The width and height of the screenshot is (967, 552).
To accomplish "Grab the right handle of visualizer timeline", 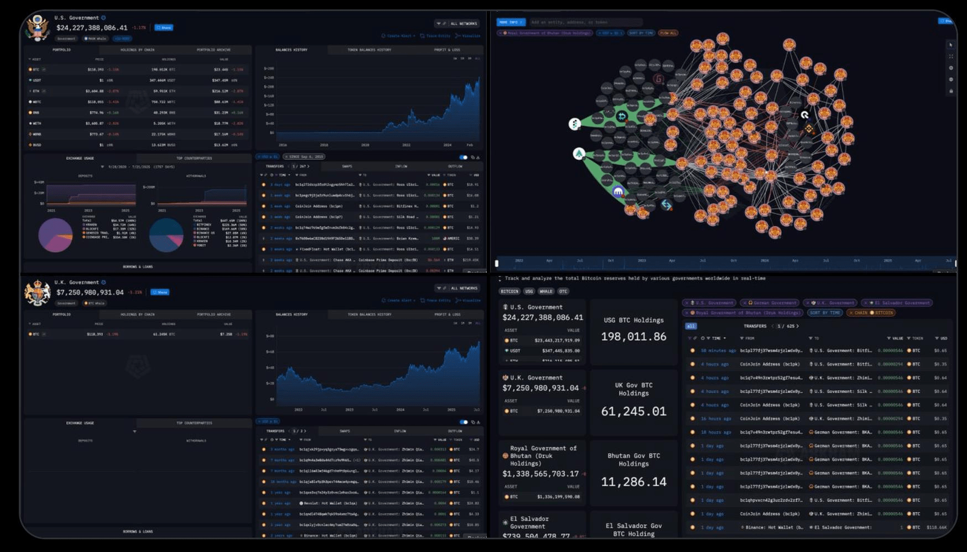I will [955, 264].
